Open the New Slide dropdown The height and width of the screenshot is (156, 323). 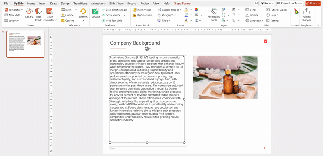point(21,15)
